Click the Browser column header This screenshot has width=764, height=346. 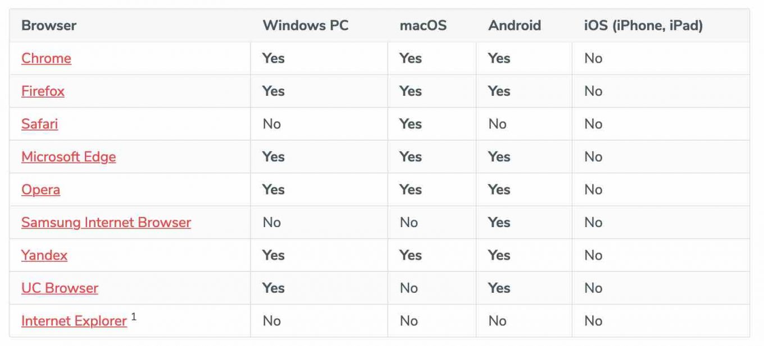pos(49,25)
